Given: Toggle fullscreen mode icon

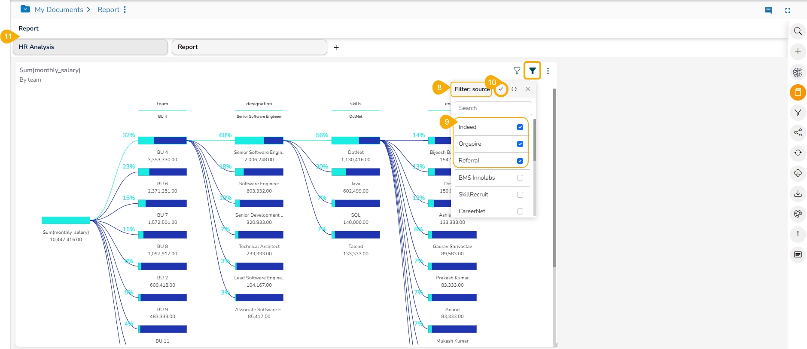Looking at the screenshot, I should click(787, 10).
